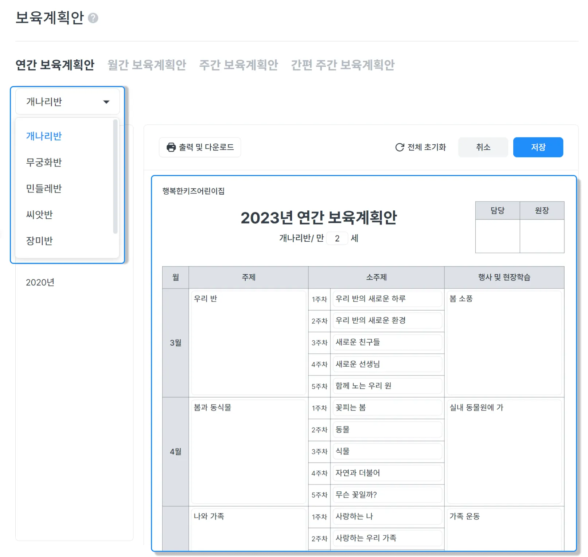
Task: Click the help question mark icon beside 보육계획안
Action: point(93,18)
